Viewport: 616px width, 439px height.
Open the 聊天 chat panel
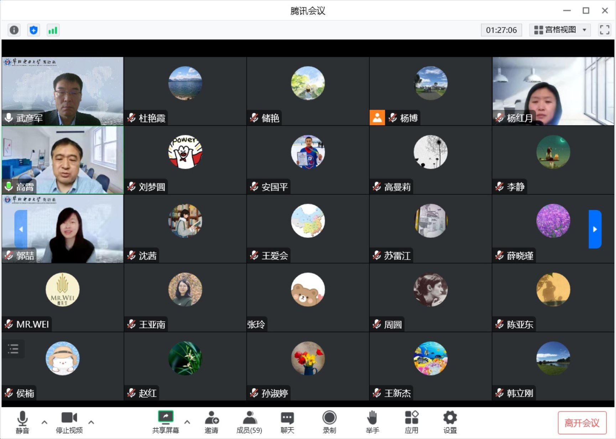coord(287,422)
